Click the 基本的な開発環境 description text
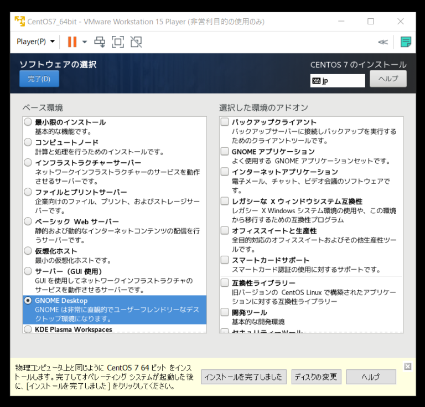Viewport: 425px width, 407px height. tap(258, 322)
